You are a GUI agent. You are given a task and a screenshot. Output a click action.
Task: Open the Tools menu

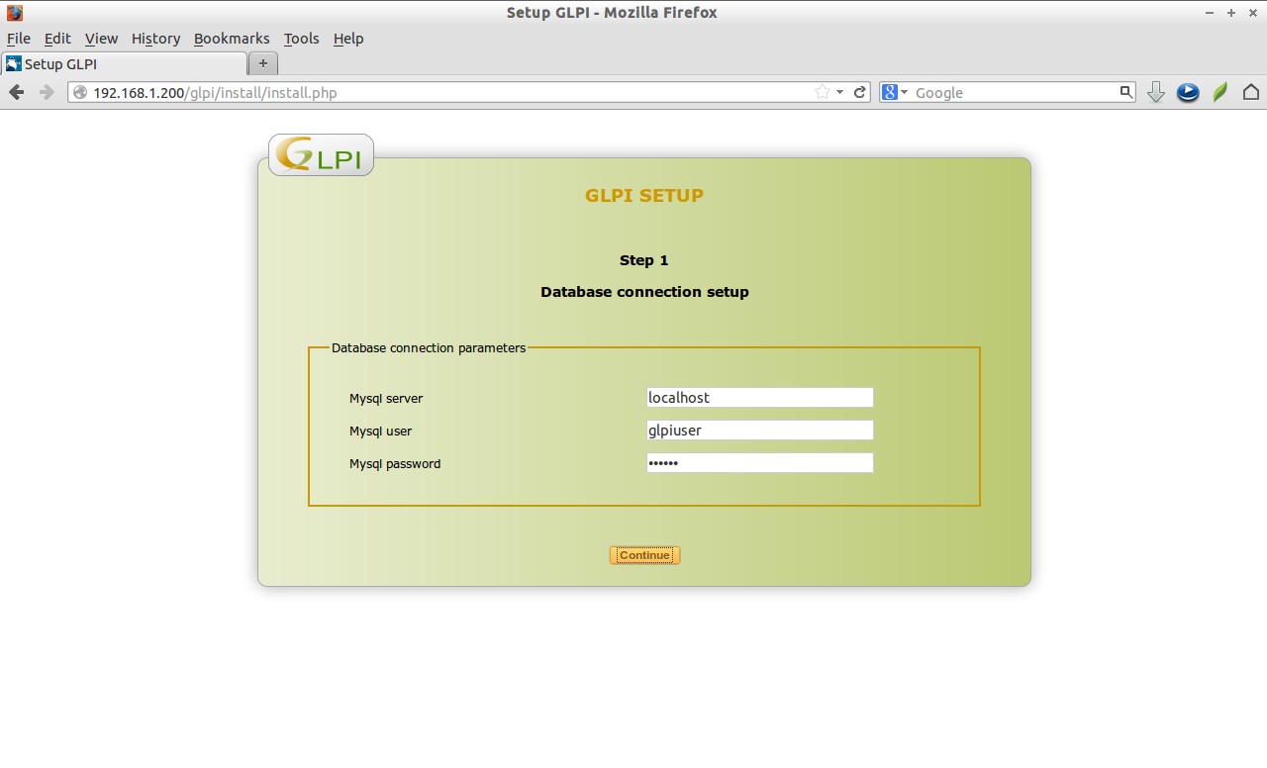click(301, 39)
